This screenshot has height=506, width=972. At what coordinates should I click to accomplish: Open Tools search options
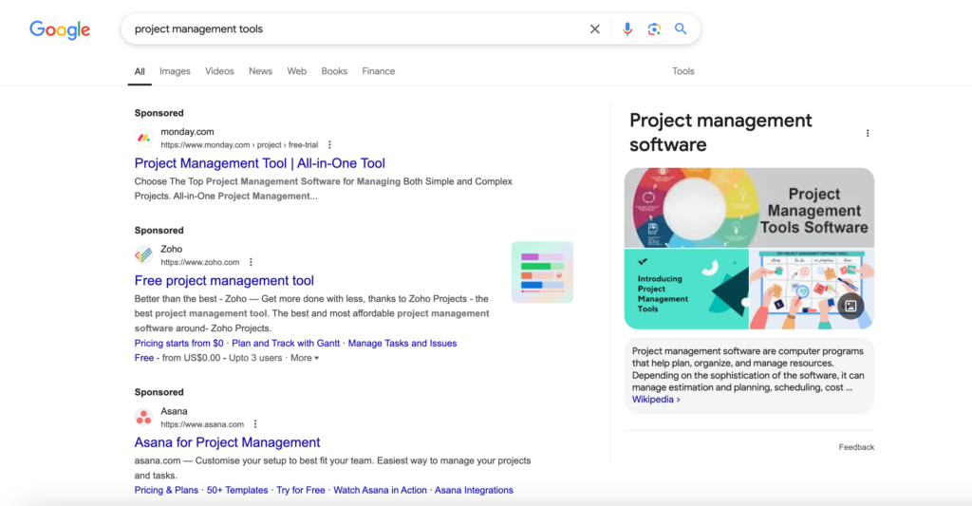[x=683, y=71]
